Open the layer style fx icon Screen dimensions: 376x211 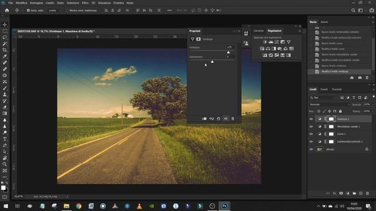(334, 193)
